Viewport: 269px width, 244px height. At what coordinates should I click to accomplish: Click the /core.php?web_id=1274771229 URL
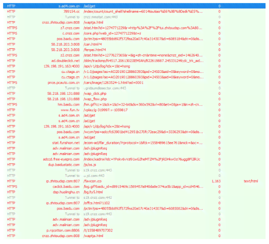[x=112, y=34]
